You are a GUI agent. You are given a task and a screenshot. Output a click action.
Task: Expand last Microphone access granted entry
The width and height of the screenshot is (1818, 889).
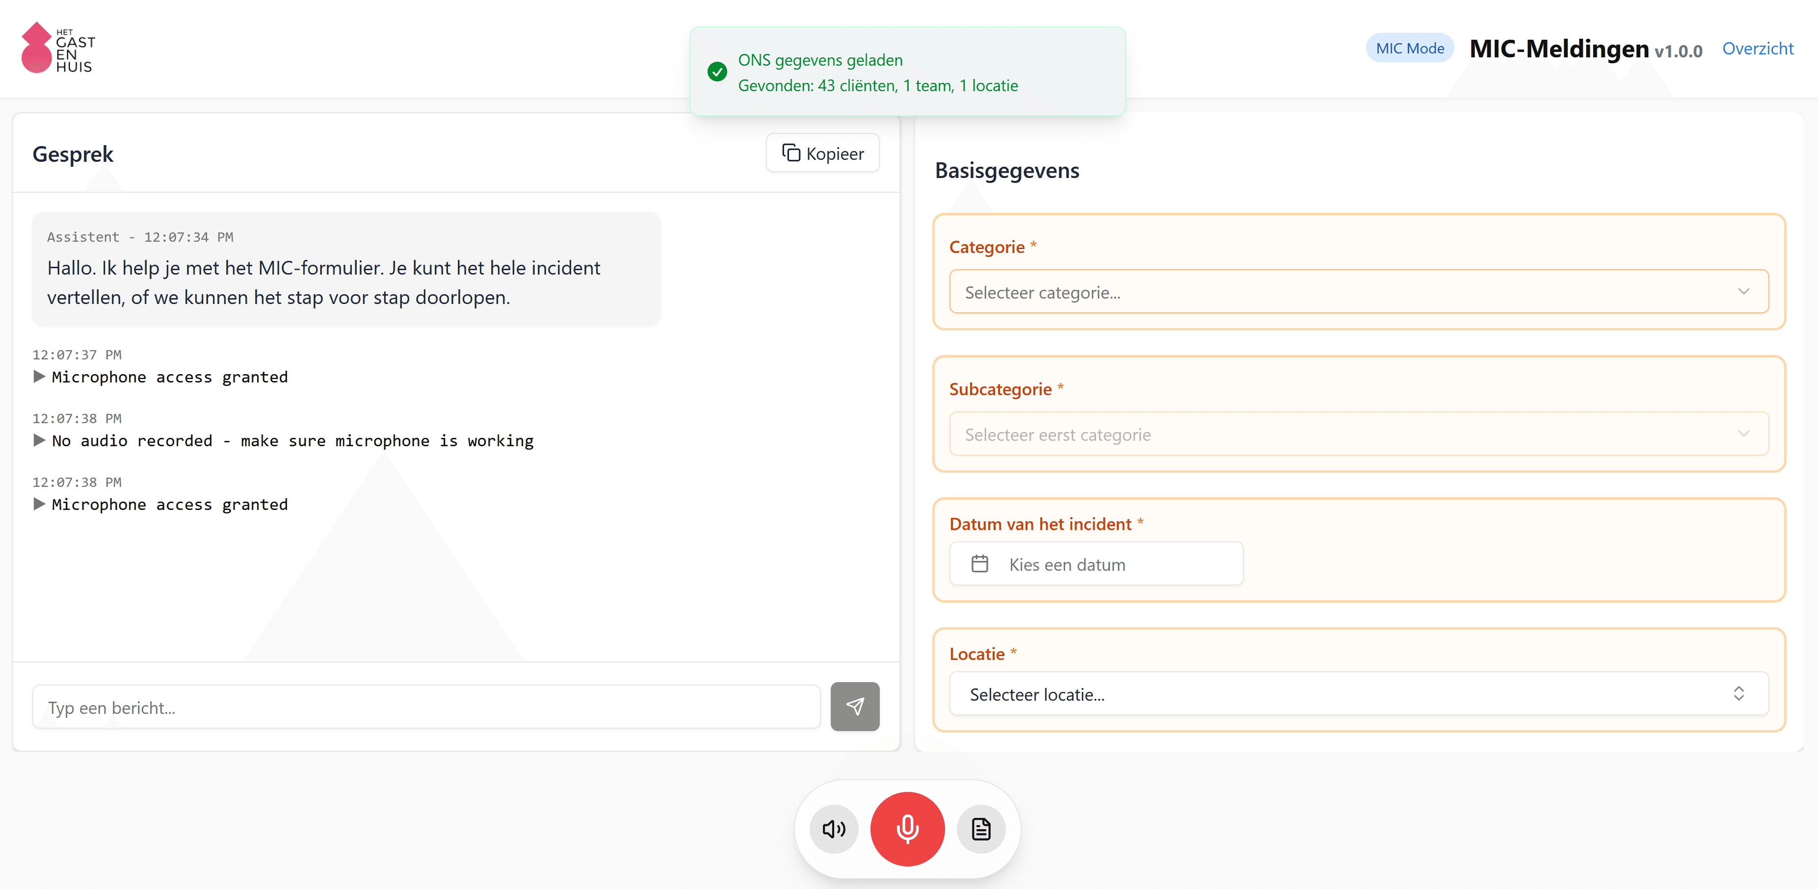(40, 504)
